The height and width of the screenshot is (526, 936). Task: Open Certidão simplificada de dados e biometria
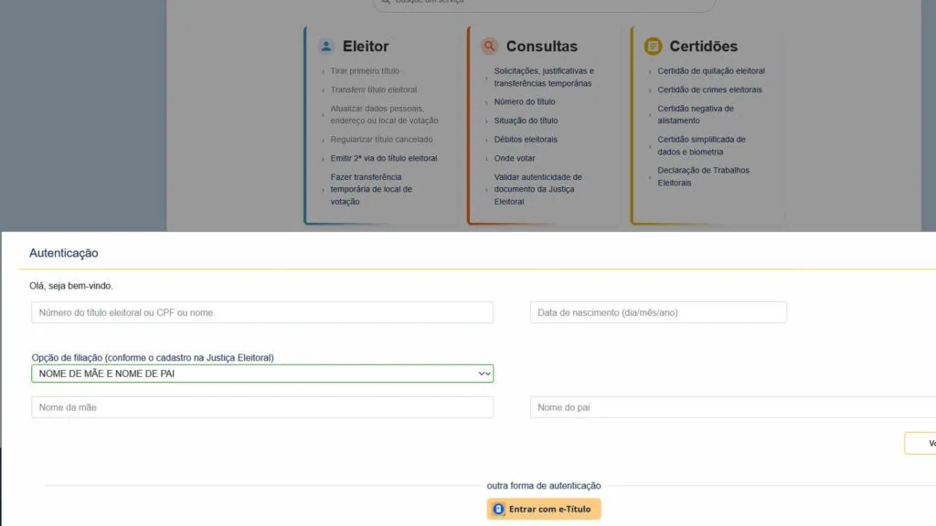tap(701, 145)
